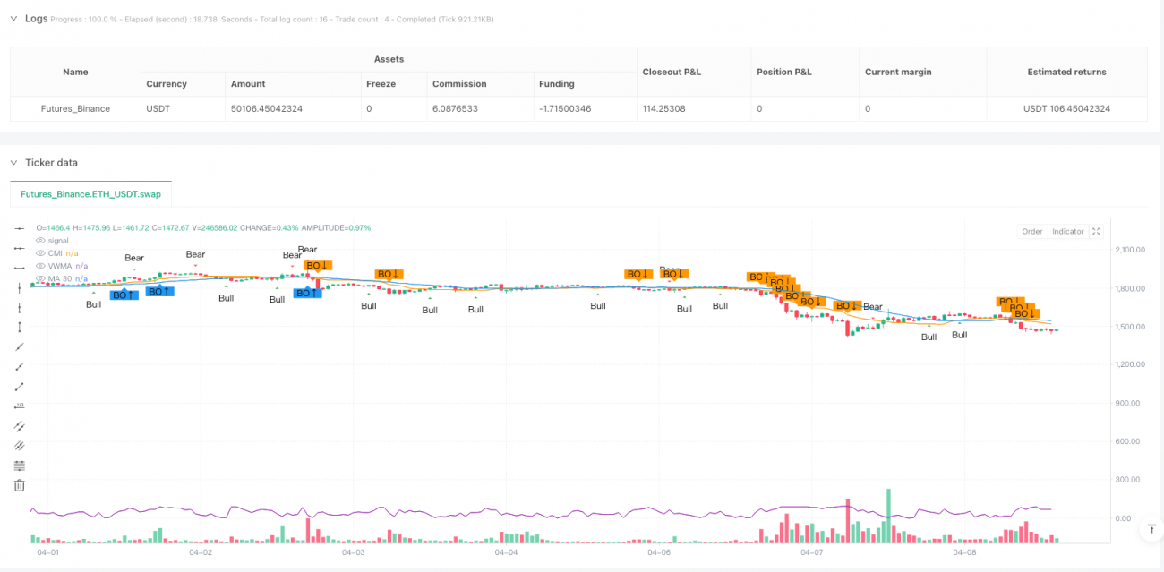Screen dimensions: 1164x572
Task: Select the parallel lines drawing tool
Action: coord(19,425)
